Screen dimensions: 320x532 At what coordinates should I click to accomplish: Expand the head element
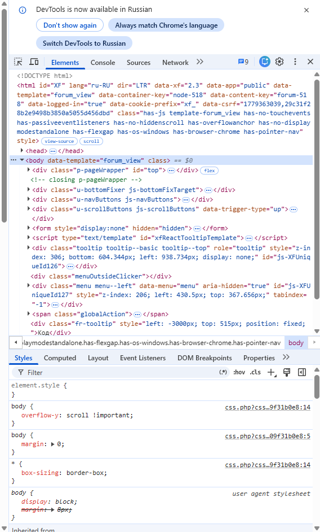click(x=22, y=150)
